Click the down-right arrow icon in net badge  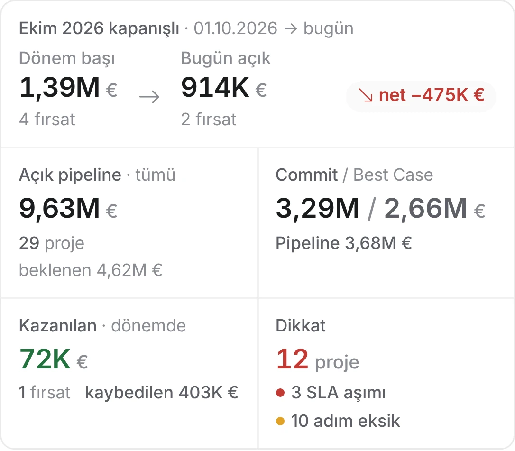point(366,96)
